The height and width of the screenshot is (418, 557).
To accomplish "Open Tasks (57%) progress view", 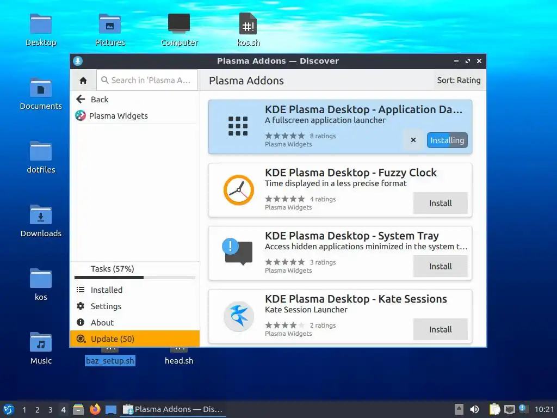I will pyautogui.click(x=135, y=271).
